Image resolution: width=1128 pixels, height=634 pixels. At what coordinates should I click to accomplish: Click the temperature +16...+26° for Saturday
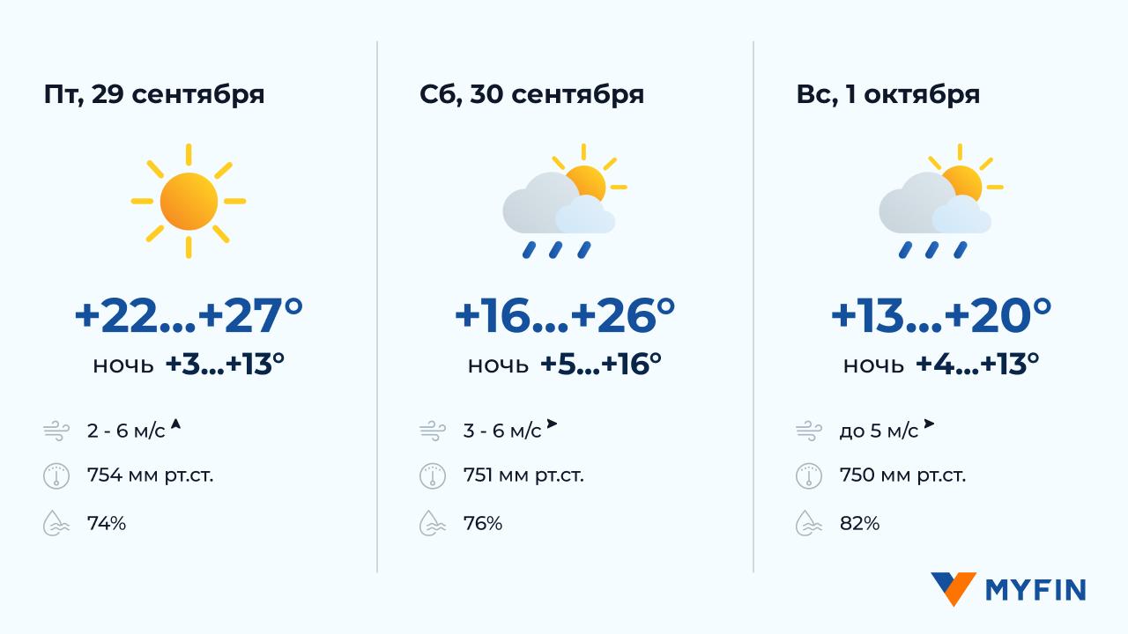click(x=564, y=316)
